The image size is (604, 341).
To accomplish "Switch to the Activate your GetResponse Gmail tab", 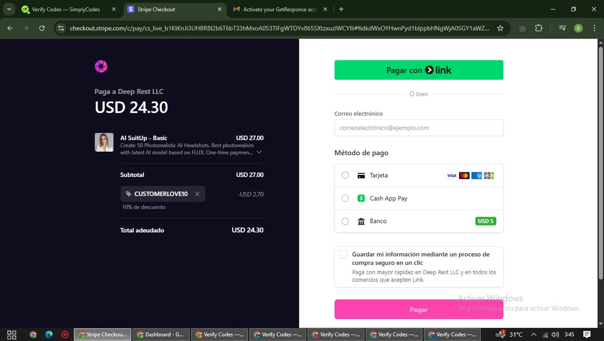I will click(x=280, y=9).
